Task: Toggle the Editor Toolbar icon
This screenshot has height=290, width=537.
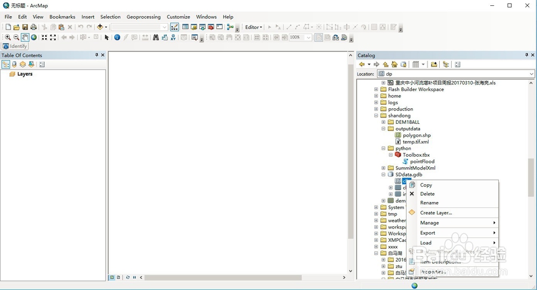Action: point(175,27)
